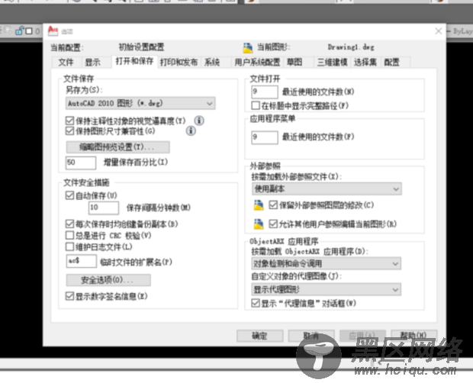Open 另存为 AutoCAD 2010 图形 dropdown
The height and width of the screenshot is (383, 473).
click(x=140, y=104)
